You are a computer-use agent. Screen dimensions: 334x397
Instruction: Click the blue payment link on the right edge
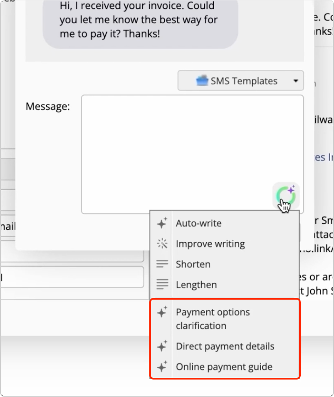click(325, 157)
